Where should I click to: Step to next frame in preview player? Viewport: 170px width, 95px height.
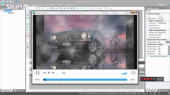tap(53, 73)
